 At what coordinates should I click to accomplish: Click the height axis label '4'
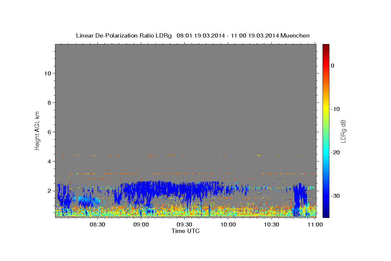[49, 161]
